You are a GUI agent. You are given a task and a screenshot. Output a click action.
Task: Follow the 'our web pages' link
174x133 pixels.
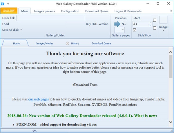click(38, 99)
